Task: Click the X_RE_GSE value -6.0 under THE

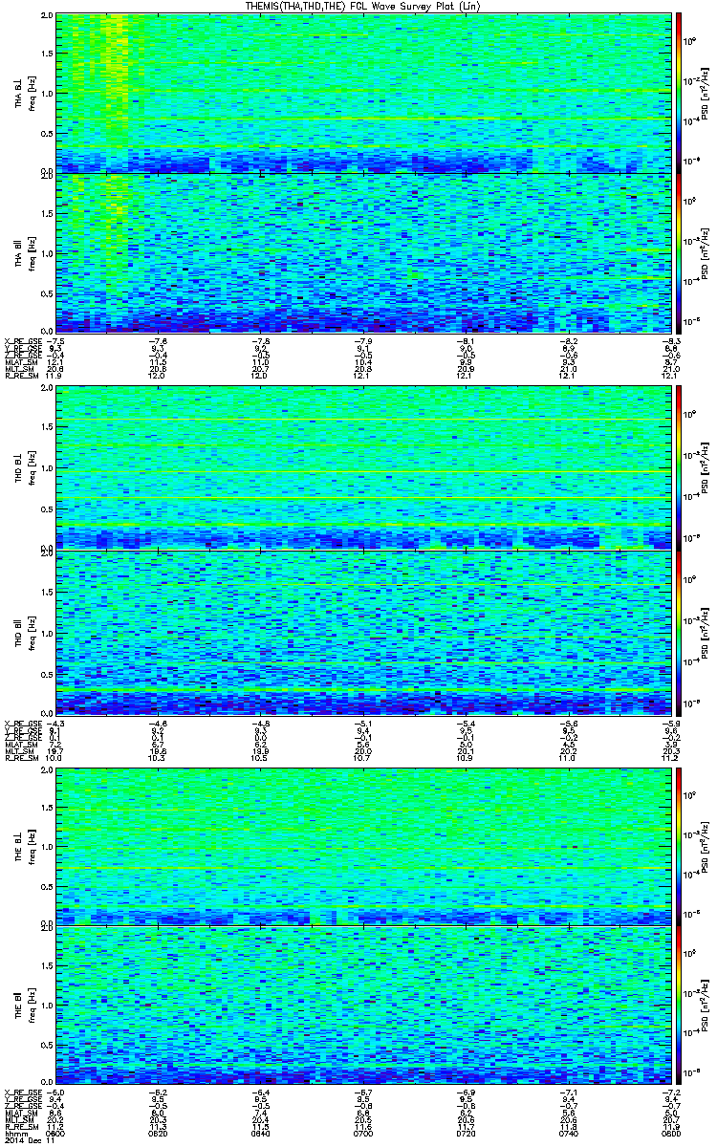Action: (x=56, y=1092)
